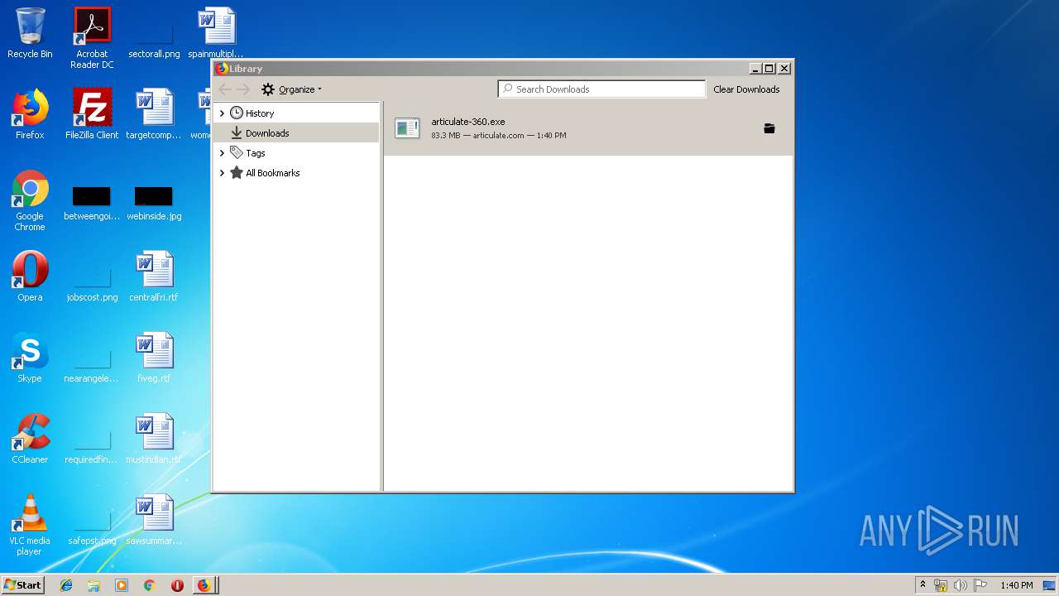The height and width of the screenshot is (596, 1059).
Task: Select All Bookmarks in the sidebar
Action: 272,173
